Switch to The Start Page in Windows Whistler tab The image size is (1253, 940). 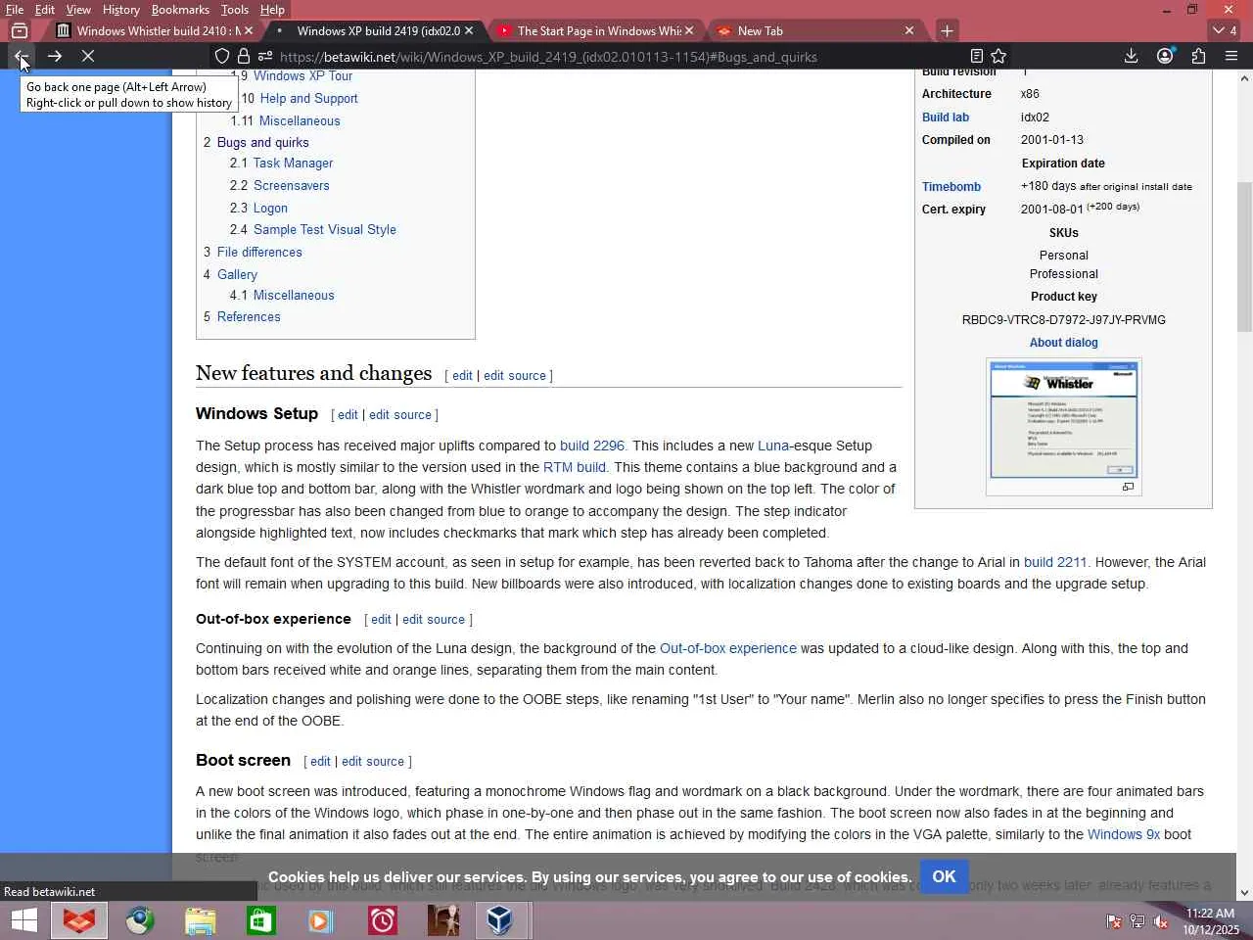[x=599, y=31]
